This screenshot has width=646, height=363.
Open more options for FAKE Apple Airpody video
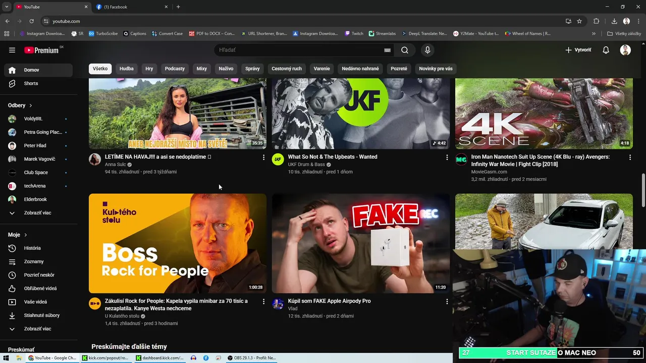(447, 301)
